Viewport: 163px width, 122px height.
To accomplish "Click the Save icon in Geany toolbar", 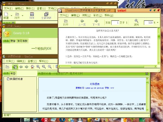I will click(32, 14).
